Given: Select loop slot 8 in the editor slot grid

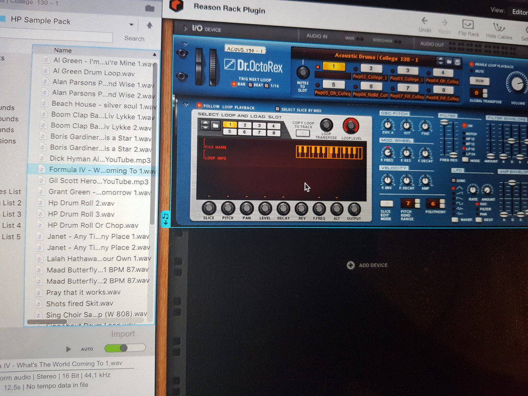Looking at the screenshot, I should click(274, 133).
